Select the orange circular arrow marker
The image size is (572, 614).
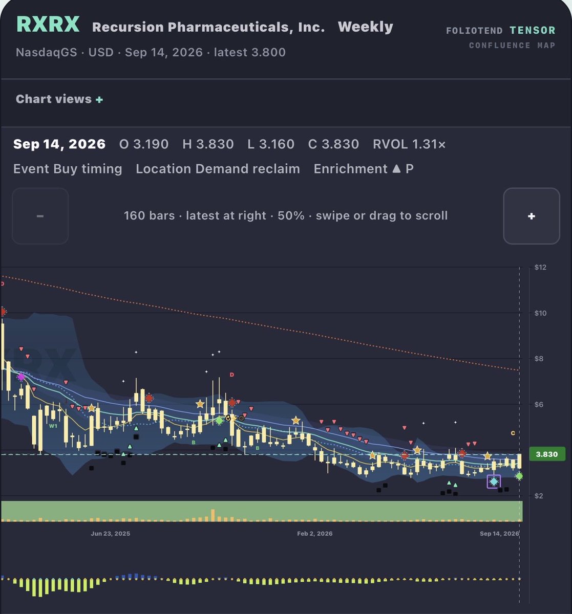coord(229,418)
